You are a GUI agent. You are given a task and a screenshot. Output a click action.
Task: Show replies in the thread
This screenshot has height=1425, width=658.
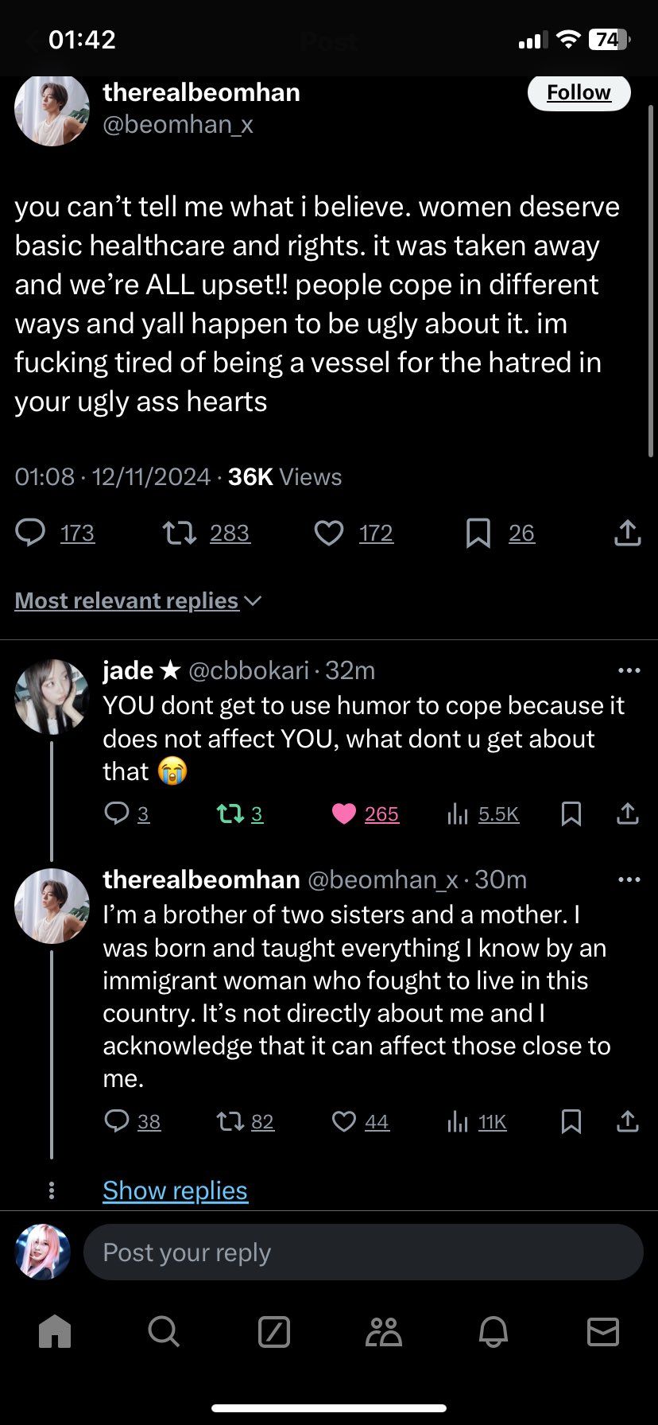click(x=175, y=1190)
